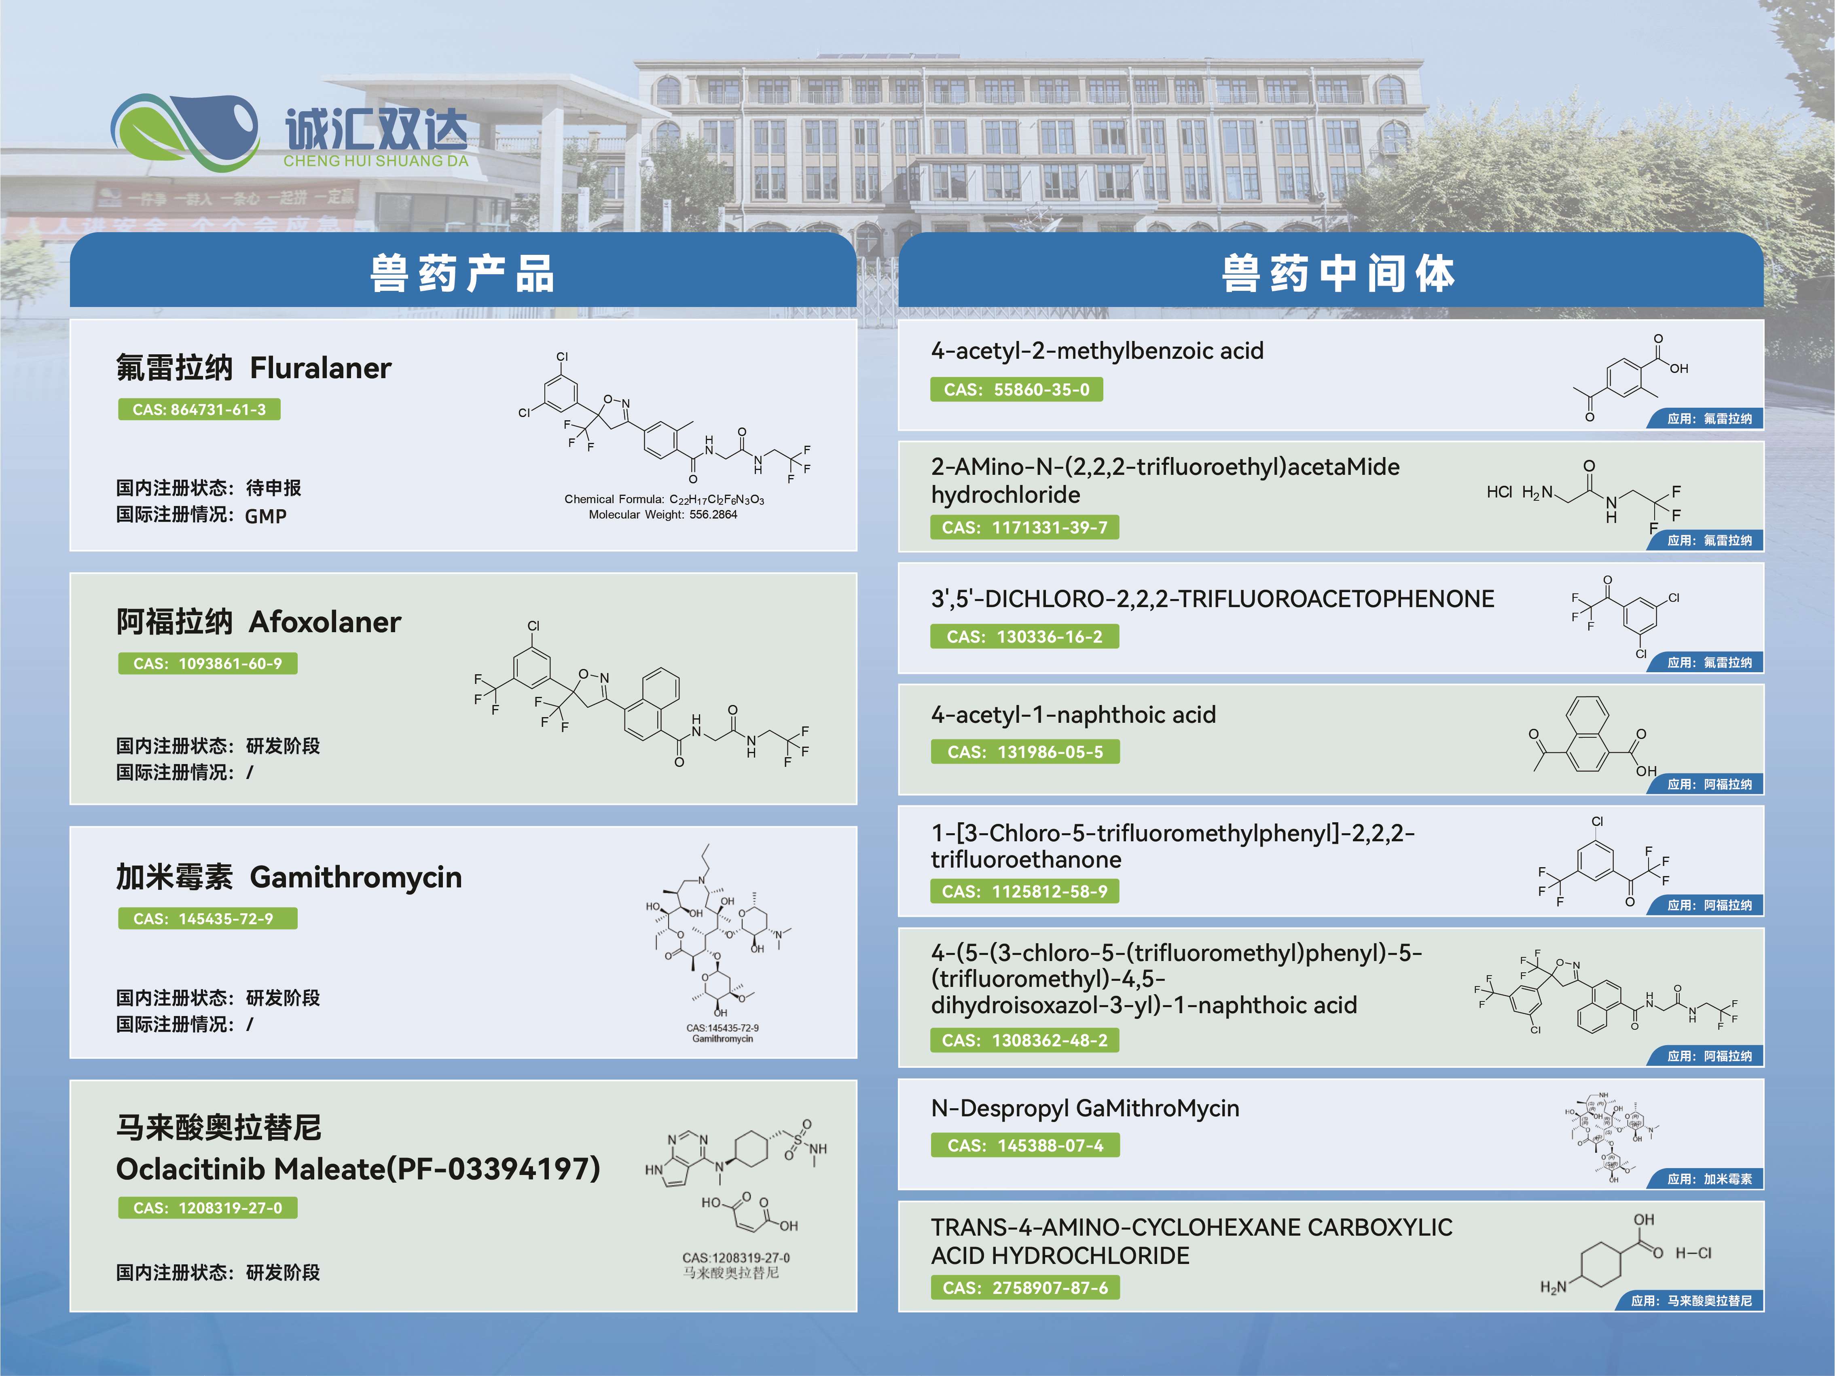The height and width of the screenshot is (1376, 1835).
Task: Click the CAS: 1093861-60-9 green badge
Action: pyautogui.click(x=207, y=664)
